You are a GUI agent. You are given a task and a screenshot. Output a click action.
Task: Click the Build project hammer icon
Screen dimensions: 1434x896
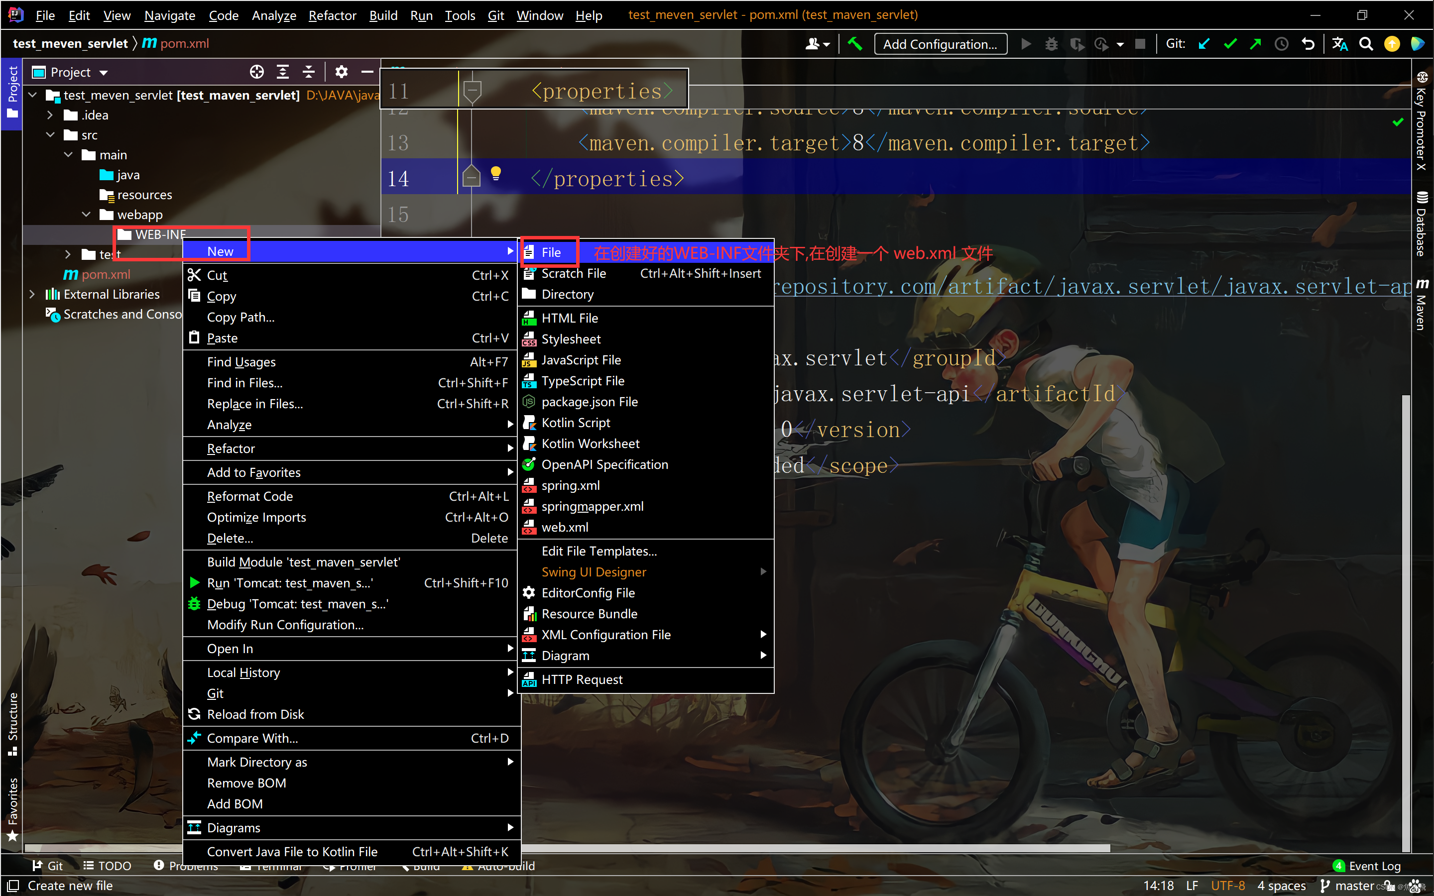(854, 44)
